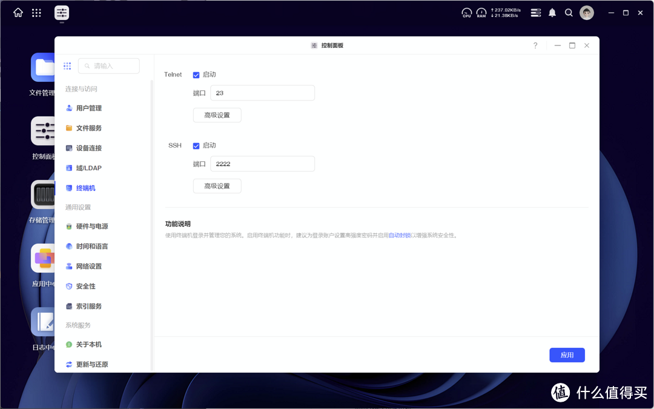
Task: Click the RAM usage gauge icon
Action: coord(481,12)
